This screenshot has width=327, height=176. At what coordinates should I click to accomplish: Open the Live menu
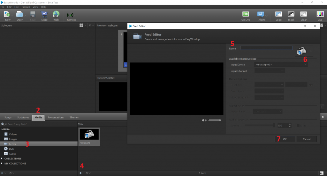17,7
